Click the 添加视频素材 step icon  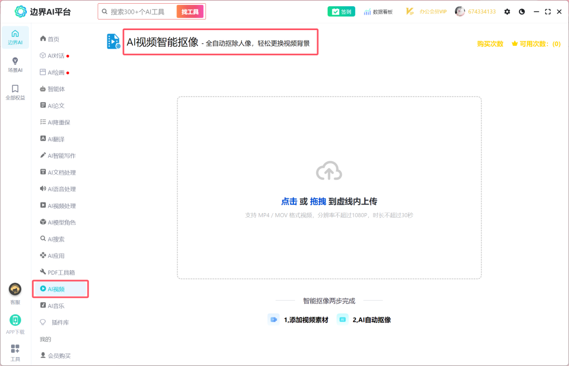(x=273, y=320)
